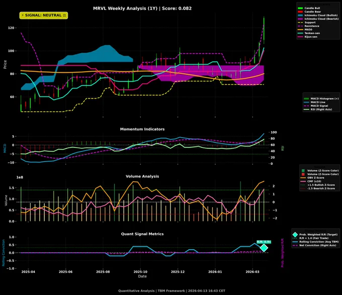Click the 100 tick on the Price axis
342x295 pixels.
12,51
